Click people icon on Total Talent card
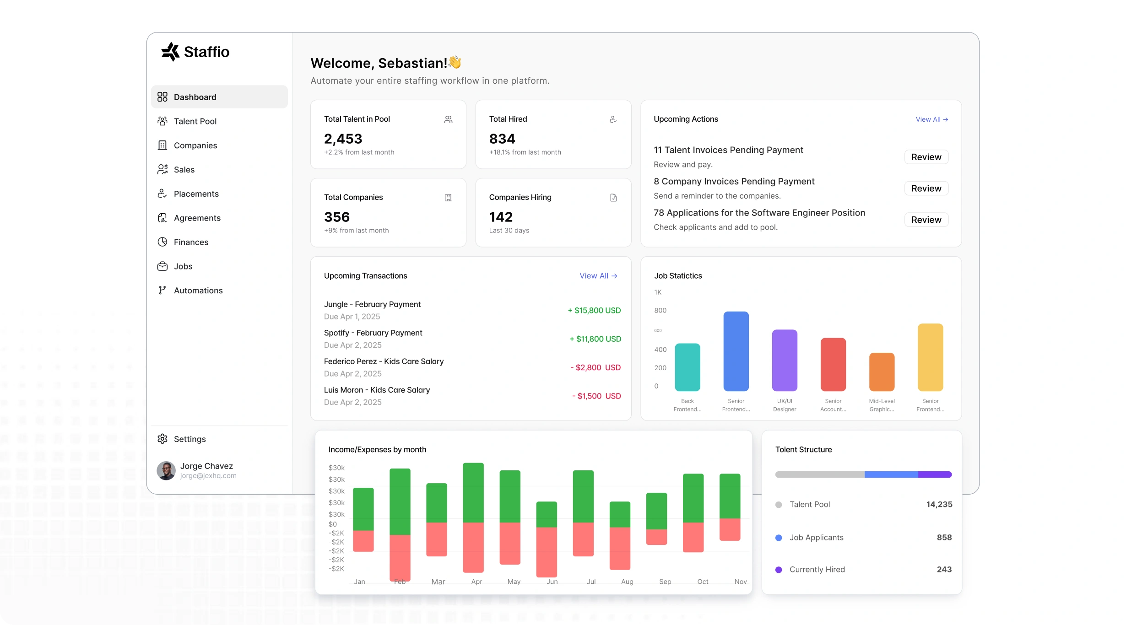Image resolution: width=1126 pixels, height=625 pixels. pos(448,119)
